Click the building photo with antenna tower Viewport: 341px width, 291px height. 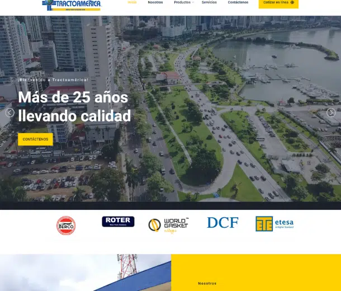pyautogui.click(x=86, y=273)
